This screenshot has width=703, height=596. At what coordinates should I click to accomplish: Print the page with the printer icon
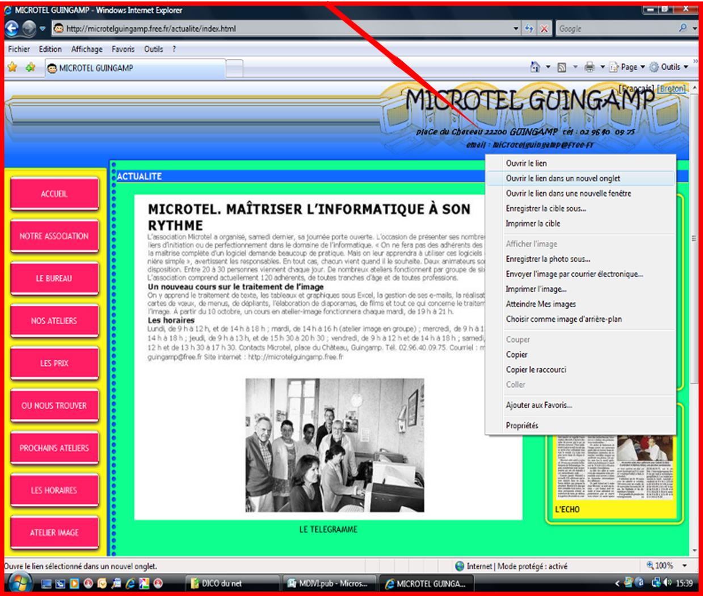click(590, 67)
